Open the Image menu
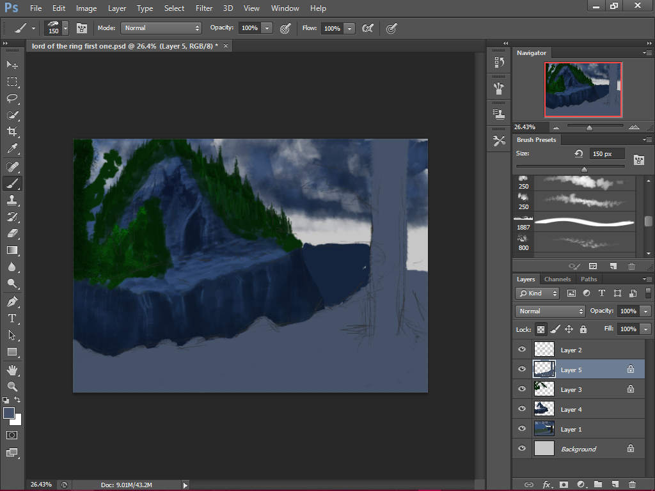 (x=86, y=8)
